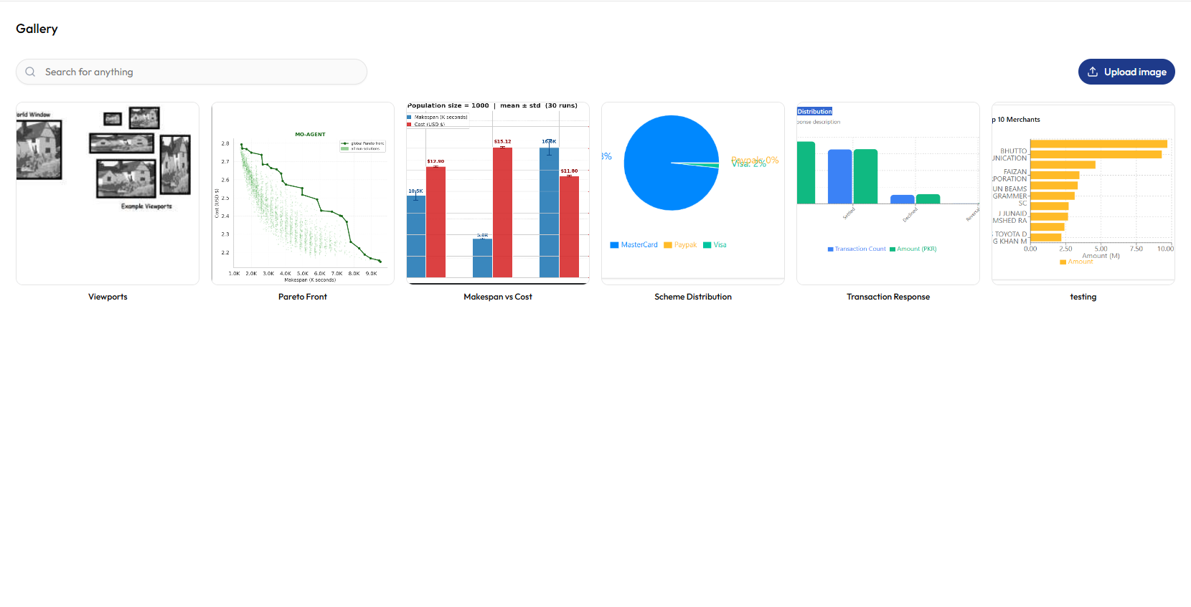1191x607 pixels.
Task: Click the Transaction Count legend entry
Action: tap(857, 249)
